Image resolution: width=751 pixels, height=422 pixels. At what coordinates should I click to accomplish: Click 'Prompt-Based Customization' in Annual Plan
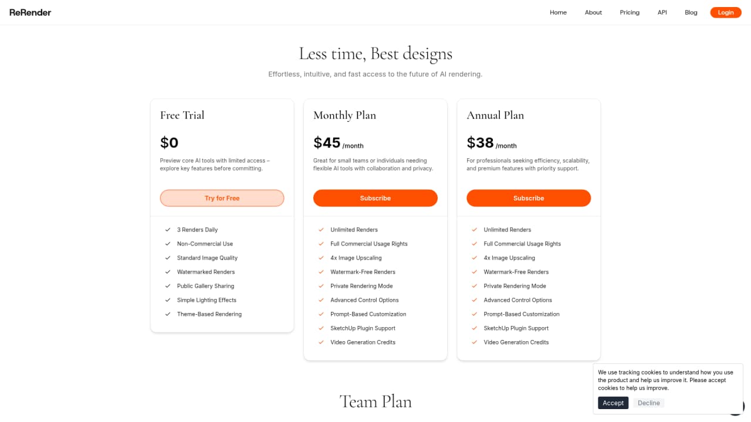[x=522, y=314]
